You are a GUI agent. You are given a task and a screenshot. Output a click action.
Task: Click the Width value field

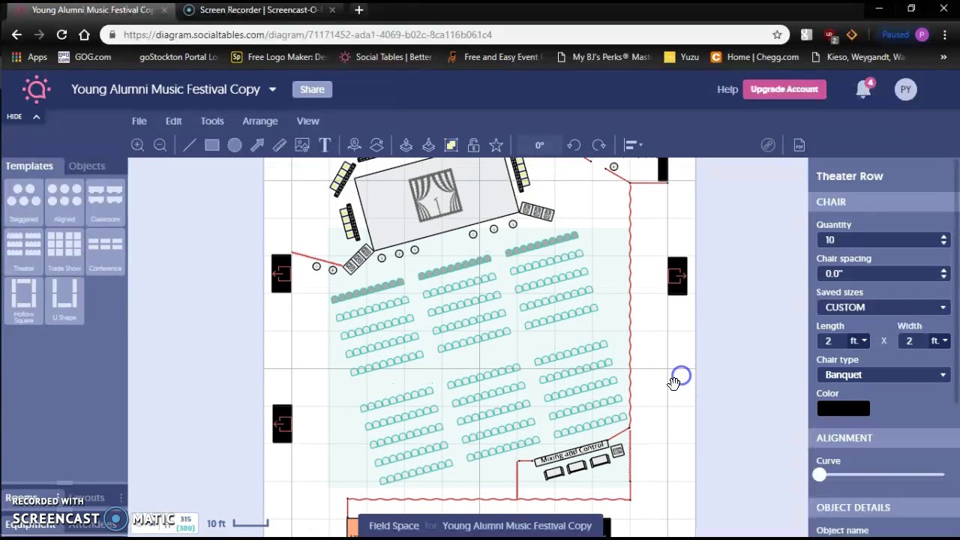[912, 341]
